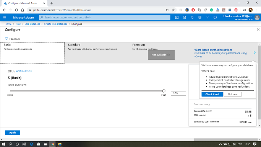The height and width of the screenshot is (147, 261).
Task: Click the Azure search resources box
Action: 105,18
